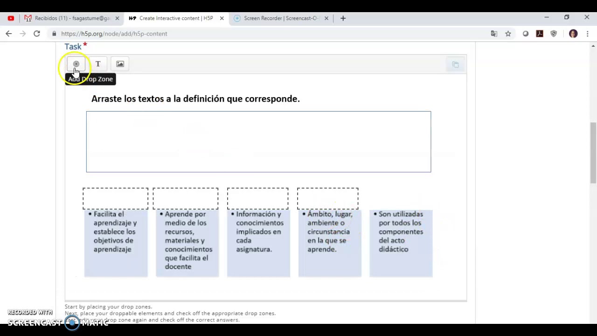Click the page vertical scrollbar thumb
The width and height of the screenshot is (597, 336).
tap(593, 153)
